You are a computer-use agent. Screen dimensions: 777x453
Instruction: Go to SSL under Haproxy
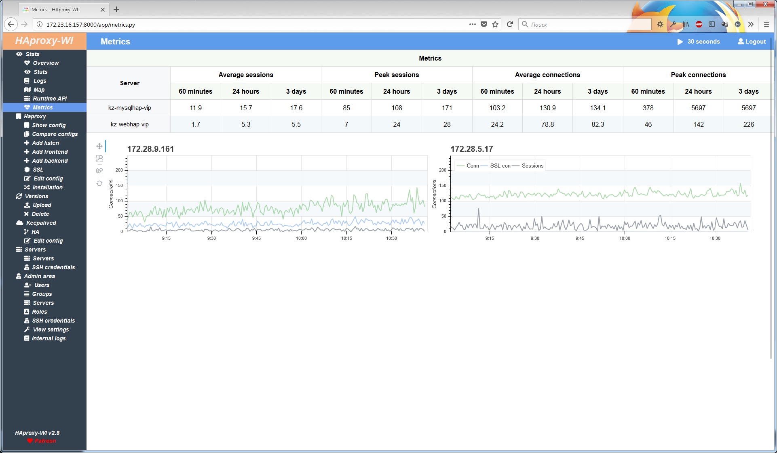tap(38, 170)
